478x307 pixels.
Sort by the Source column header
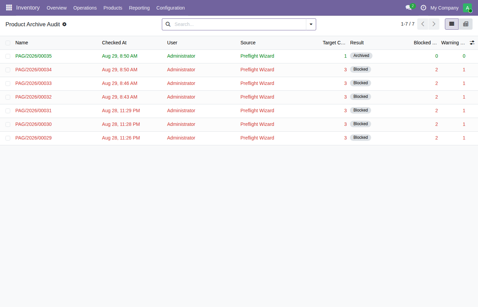(x=248, y=43)
